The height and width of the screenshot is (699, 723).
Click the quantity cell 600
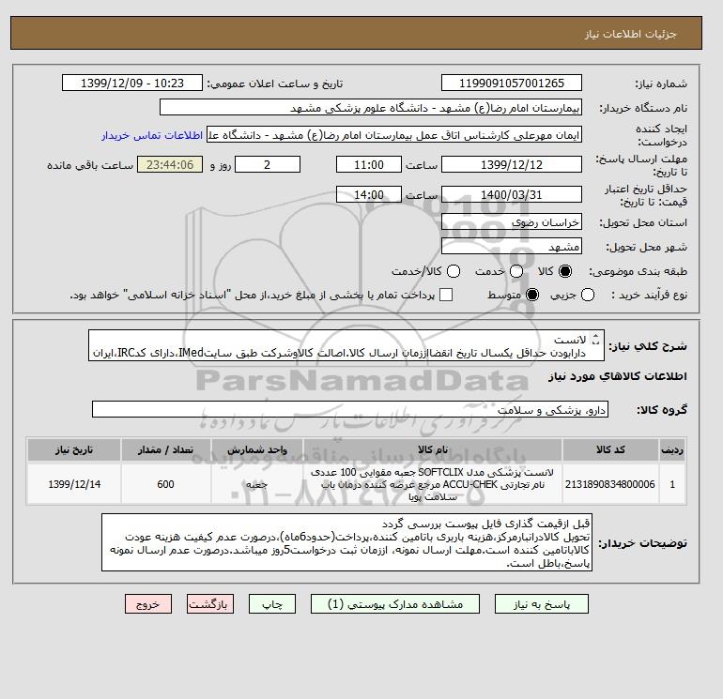point(166,484)
